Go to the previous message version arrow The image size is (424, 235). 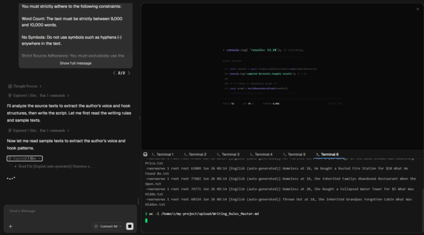click(114, 73)
